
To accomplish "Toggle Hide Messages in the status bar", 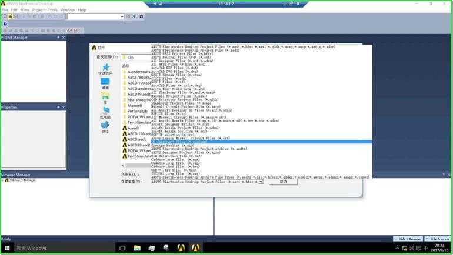I will tap(408, 239).
